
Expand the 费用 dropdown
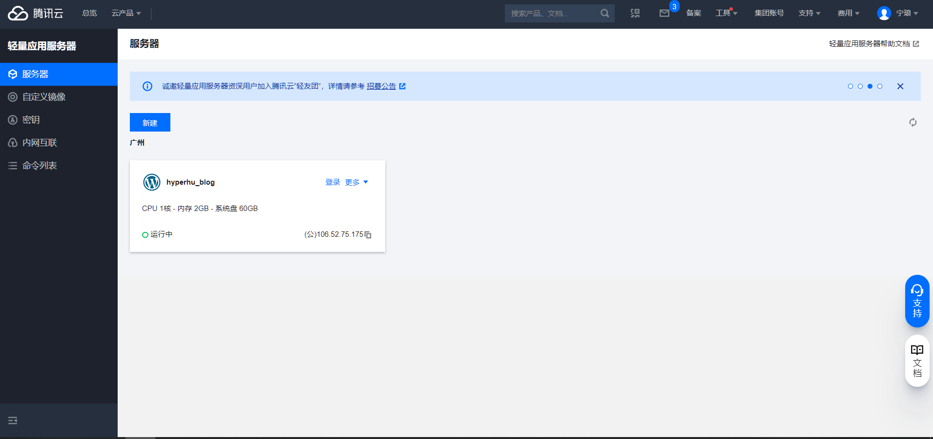pyautogui.click(x=849, y=13)
